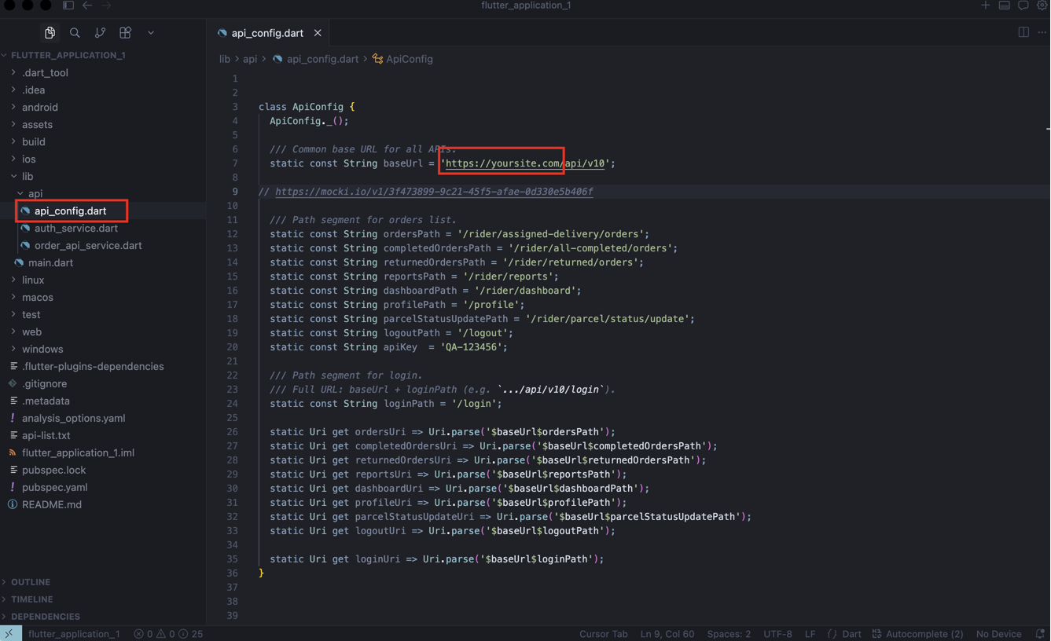Screen dimensions: 1051x641
Task: Expand the ios folder
Action: point(28,159)
